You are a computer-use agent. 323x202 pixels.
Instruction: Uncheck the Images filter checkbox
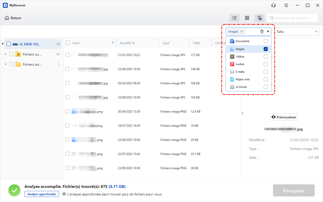pyautogui.click(x=266, y=49)
